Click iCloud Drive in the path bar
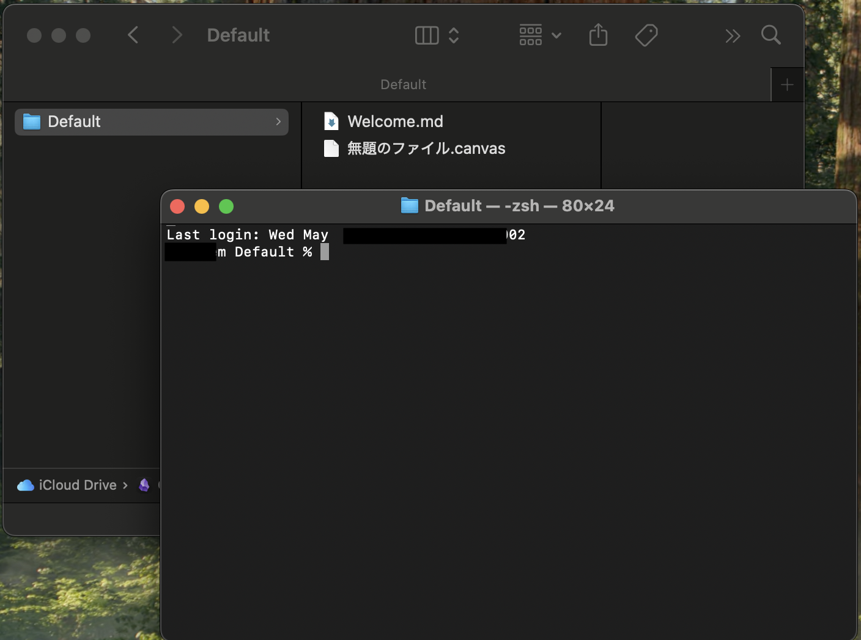Viewport: 861px width, 640px height. tap(77, 485)
